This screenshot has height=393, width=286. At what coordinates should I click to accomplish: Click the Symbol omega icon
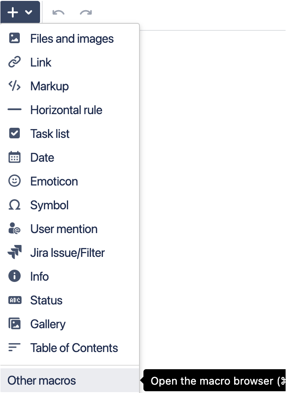click(15, 205)
